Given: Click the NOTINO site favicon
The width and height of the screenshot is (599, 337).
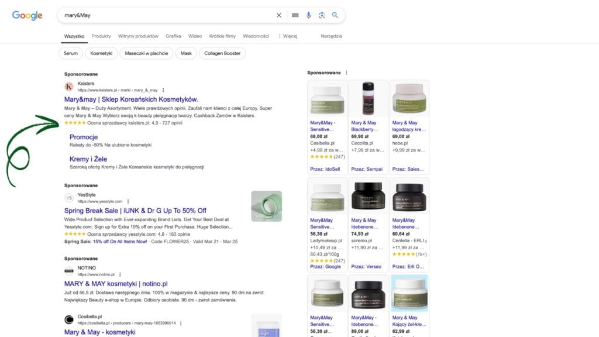Looking at the screenshot, I should [x=68, y=271].
